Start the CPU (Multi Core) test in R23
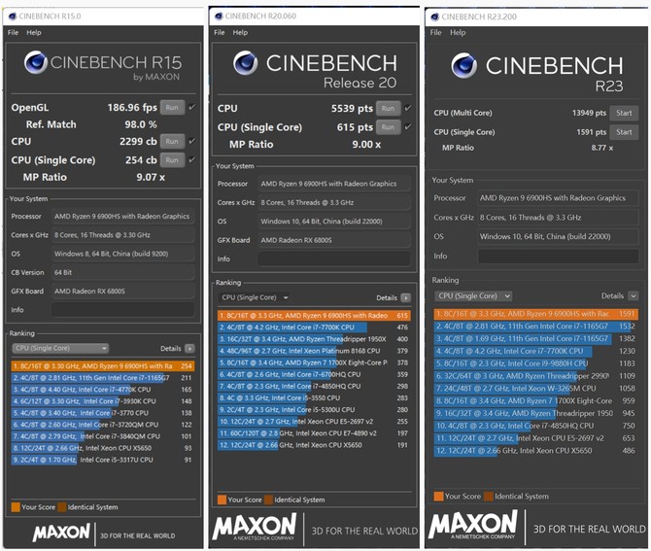Viewport: 651px width, 551px height. [623, 113]
